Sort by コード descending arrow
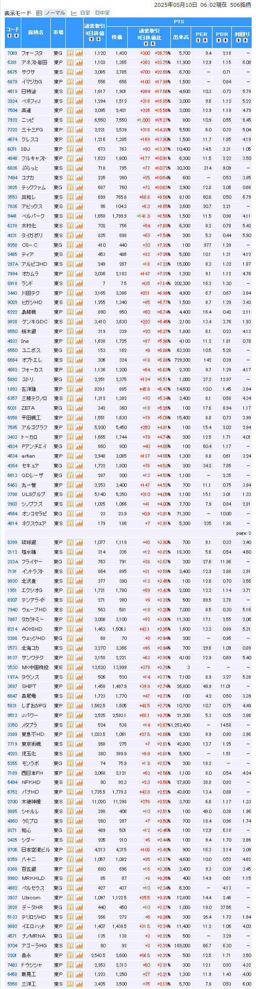256x989 pixels. click(16, 36)
